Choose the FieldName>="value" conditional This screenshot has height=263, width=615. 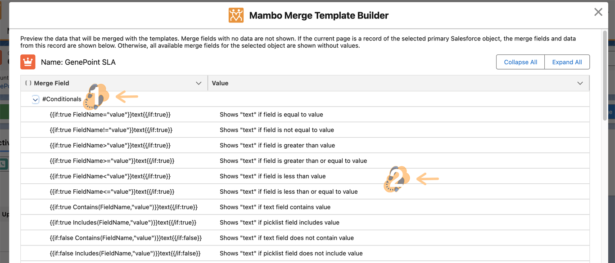(x=112, y=161)
